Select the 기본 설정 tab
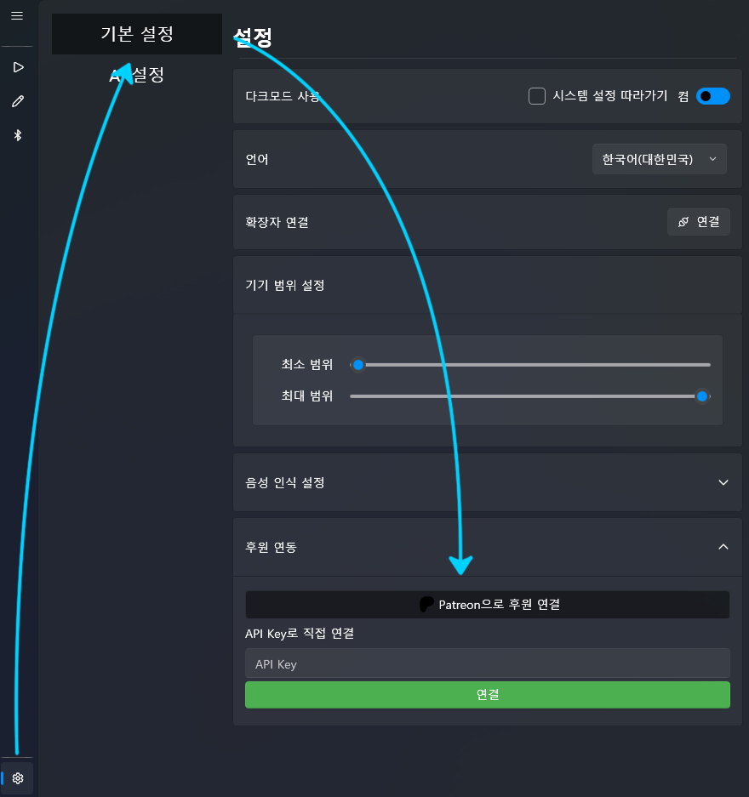 pos(137,34)
